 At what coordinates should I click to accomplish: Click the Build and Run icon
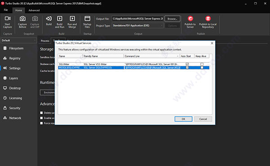pyautogui.click(x=59, y=18)
